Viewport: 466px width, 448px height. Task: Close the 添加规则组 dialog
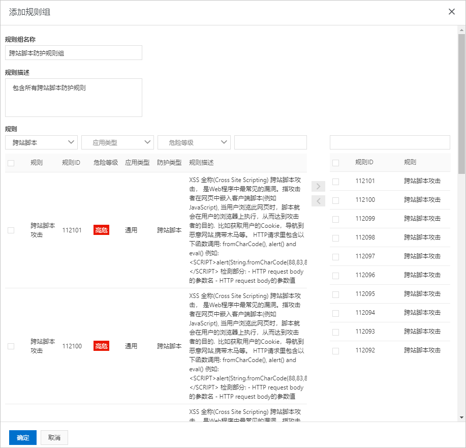pos(451,12)
